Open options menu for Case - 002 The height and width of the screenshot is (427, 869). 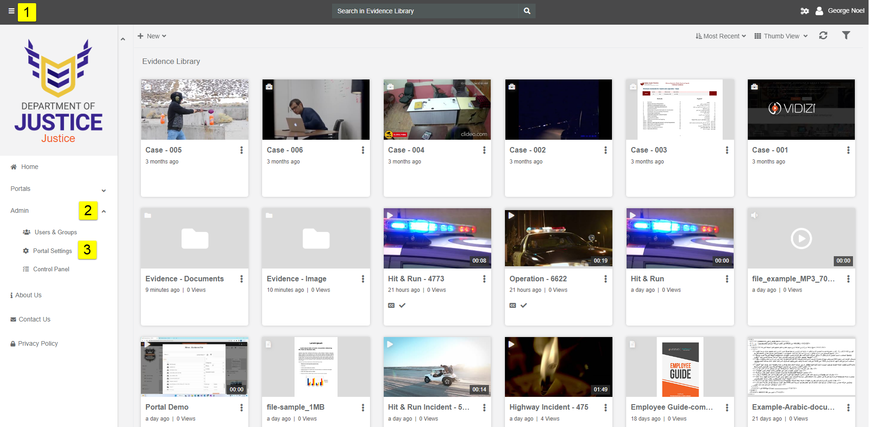[606, 150]
